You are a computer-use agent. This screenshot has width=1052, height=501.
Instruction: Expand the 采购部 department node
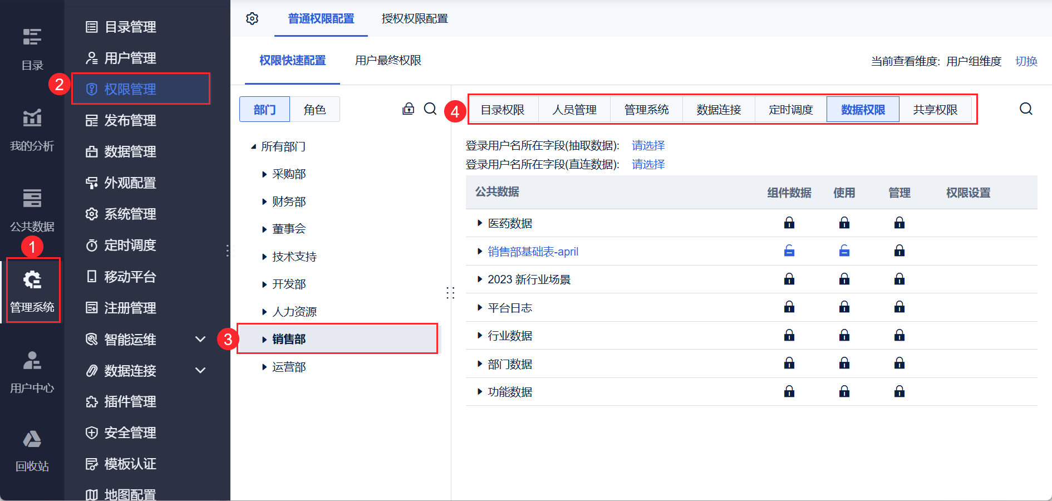coord(264,174)
